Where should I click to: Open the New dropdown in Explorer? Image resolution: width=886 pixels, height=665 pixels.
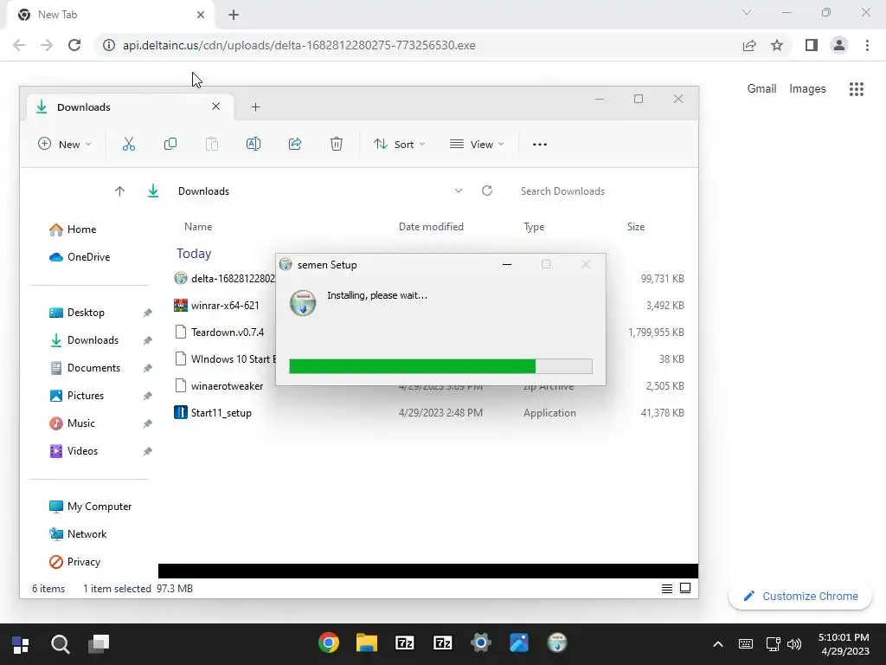point(64,145)
